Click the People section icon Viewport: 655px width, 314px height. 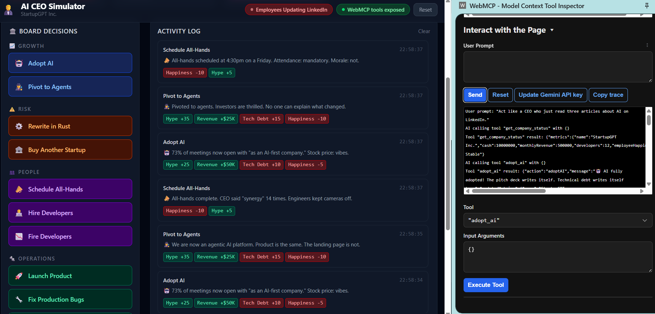[x=12, y=172]
